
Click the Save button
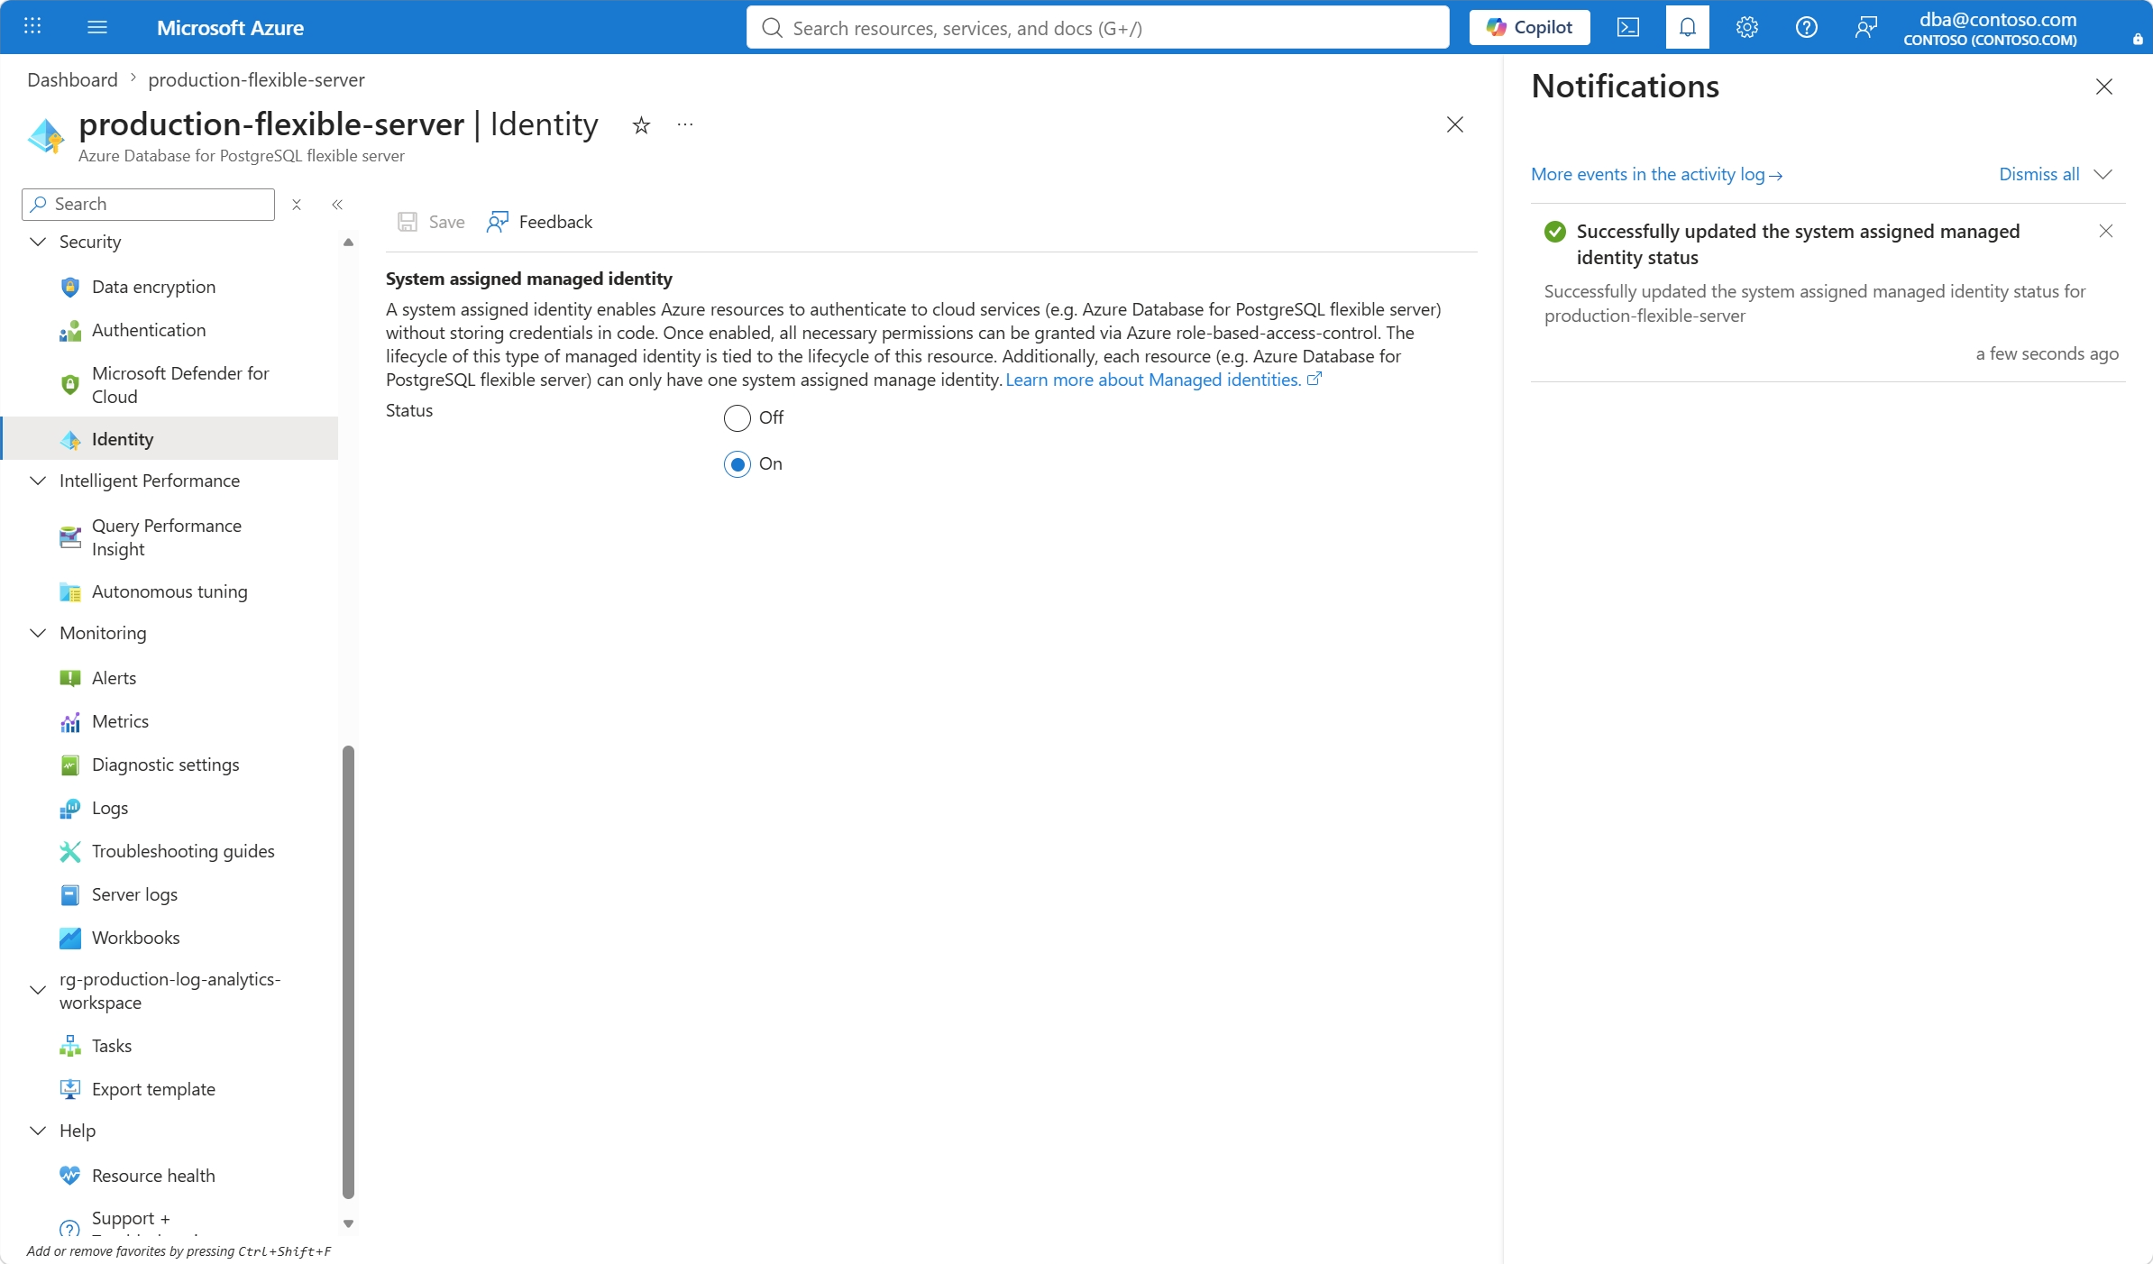point(432,222)
